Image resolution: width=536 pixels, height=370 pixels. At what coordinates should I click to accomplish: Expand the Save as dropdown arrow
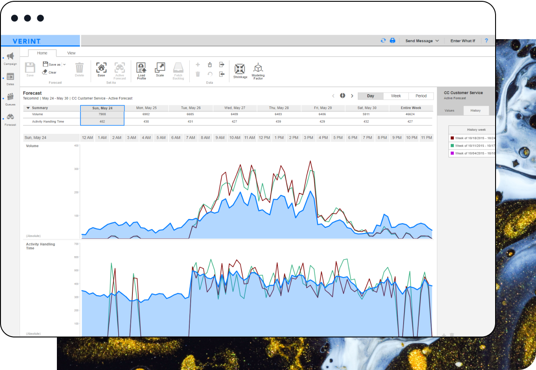point(64,64)
